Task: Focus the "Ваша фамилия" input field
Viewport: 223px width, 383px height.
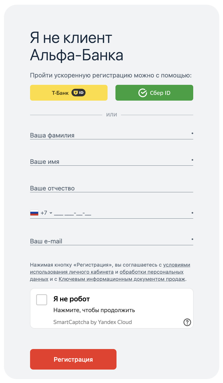Action: point(111,135)
